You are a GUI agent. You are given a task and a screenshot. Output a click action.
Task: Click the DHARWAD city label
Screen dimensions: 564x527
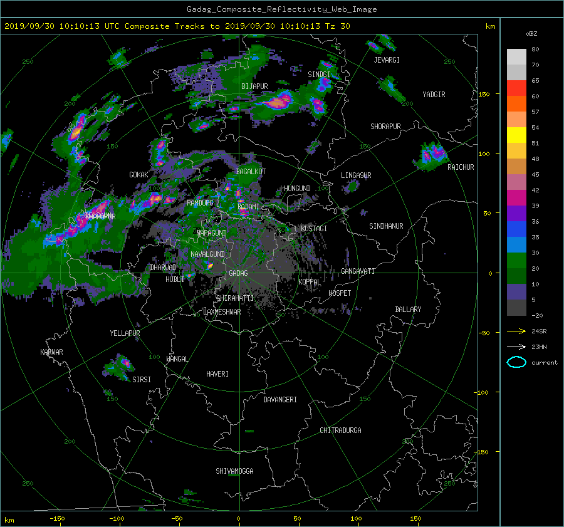[x=163, y=268]
